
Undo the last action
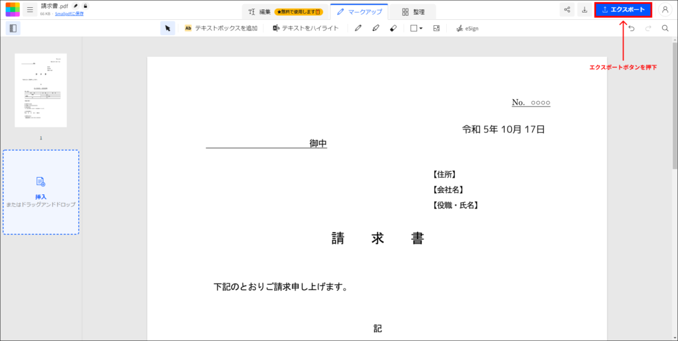coord(631,28)
